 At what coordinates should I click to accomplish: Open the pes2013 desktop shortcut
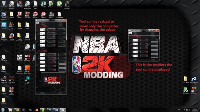pos(51,15)
